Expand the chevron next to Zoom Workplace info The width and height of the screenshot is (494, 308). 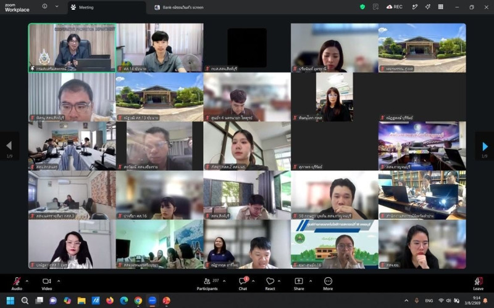[x=57, y=6]
